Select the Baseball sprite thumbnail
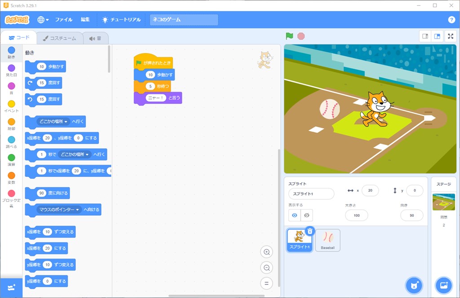 pyautogui.click(x=327, y=240)
